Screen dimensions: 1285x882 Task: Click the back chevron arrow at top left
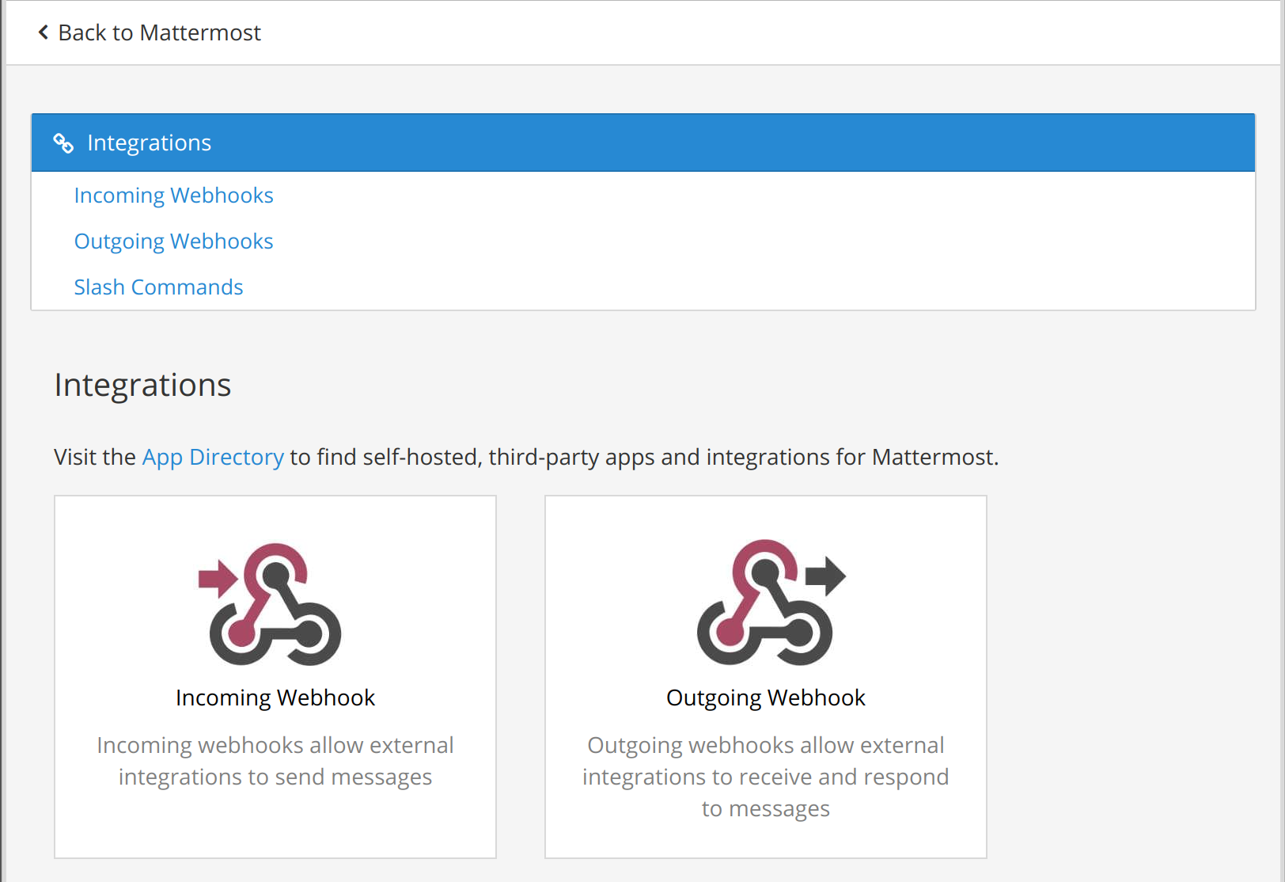tap(43, 32)
